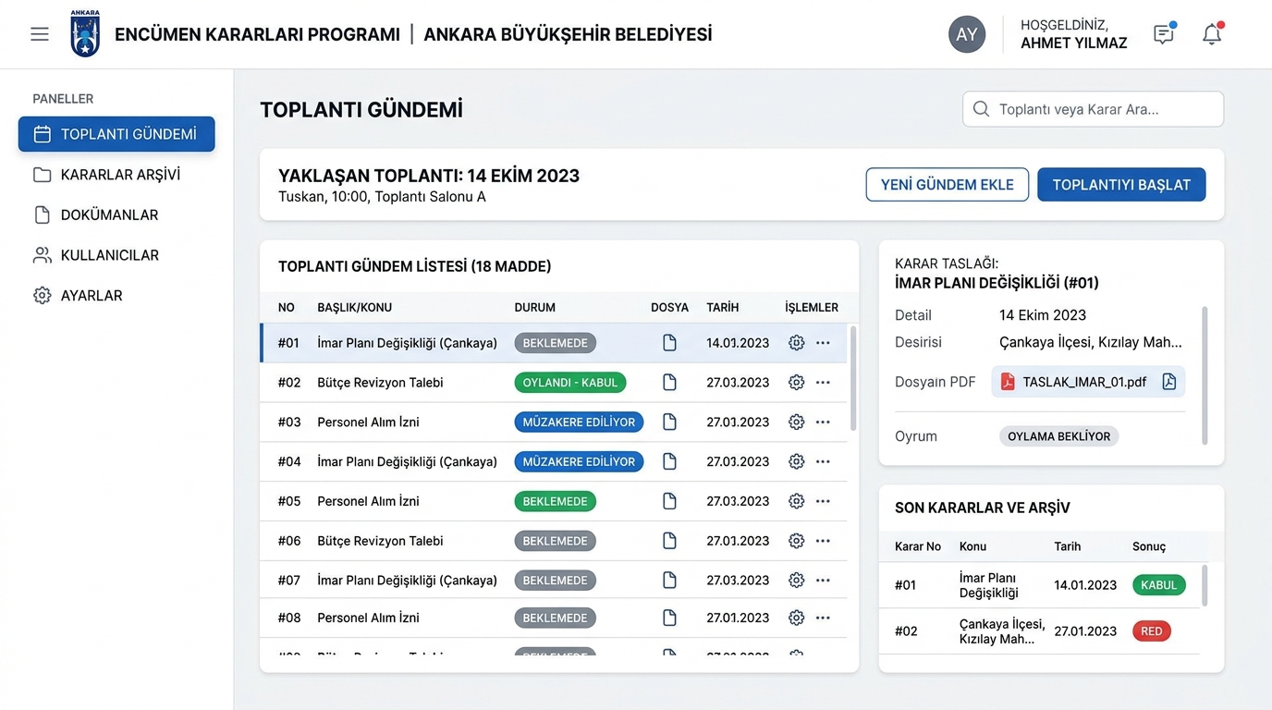1272x710 pixels.
Task: Open file icon for row #01
Action: click(x=669, y=343)
